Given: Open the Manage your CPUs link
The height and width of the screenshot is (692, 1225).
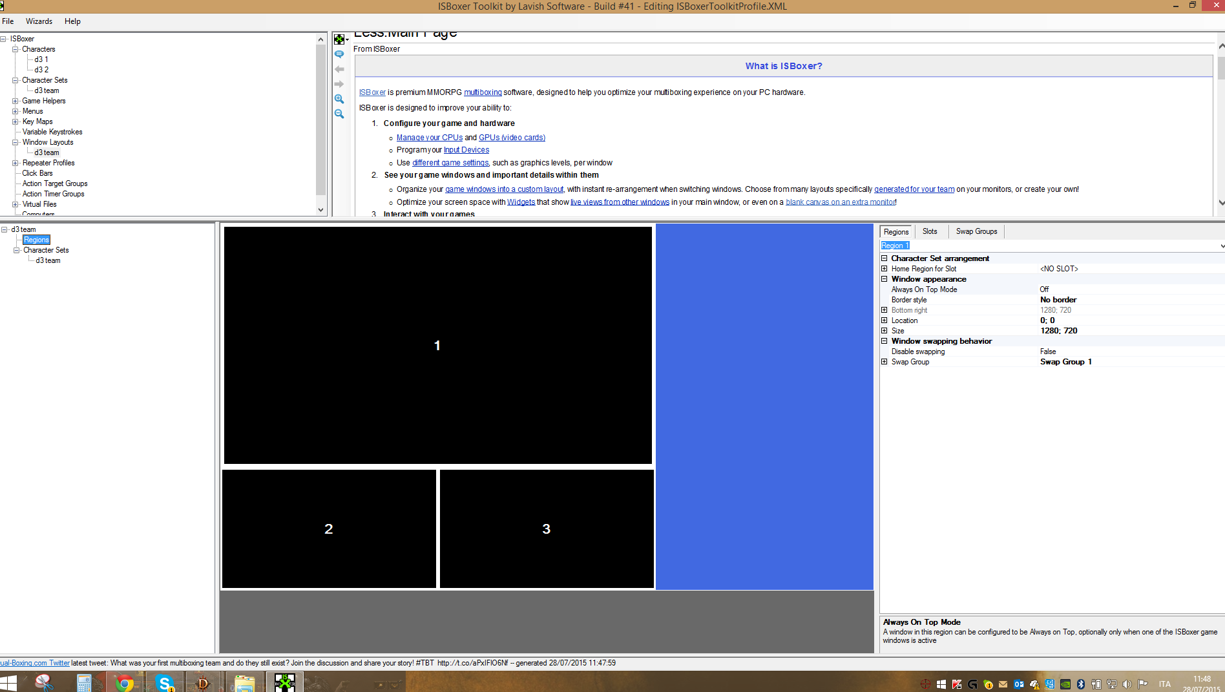Looking at the screenshot, I should click(x=430, y=138).
